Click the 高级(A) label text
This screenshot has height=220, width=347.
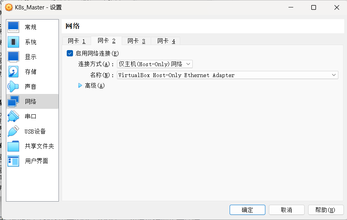(x=95, y=86)
